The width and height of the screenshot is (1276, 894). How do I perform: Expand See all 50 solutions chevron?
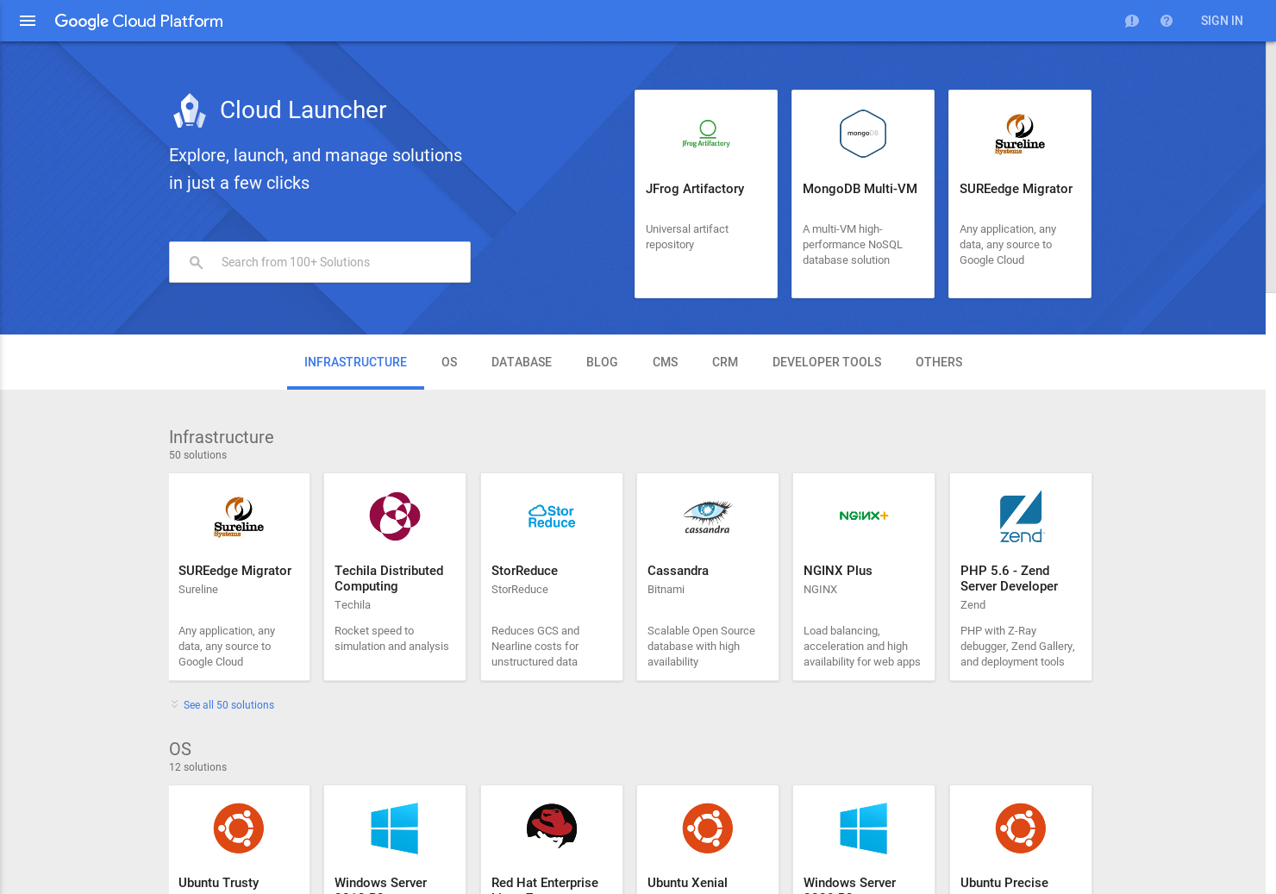pos(174,704)
